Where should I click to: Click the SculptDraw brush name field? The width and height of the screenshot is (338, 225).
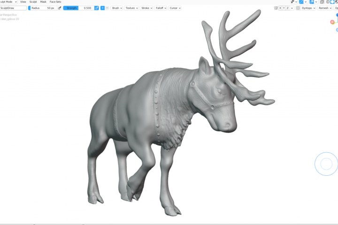pos(13,8)
